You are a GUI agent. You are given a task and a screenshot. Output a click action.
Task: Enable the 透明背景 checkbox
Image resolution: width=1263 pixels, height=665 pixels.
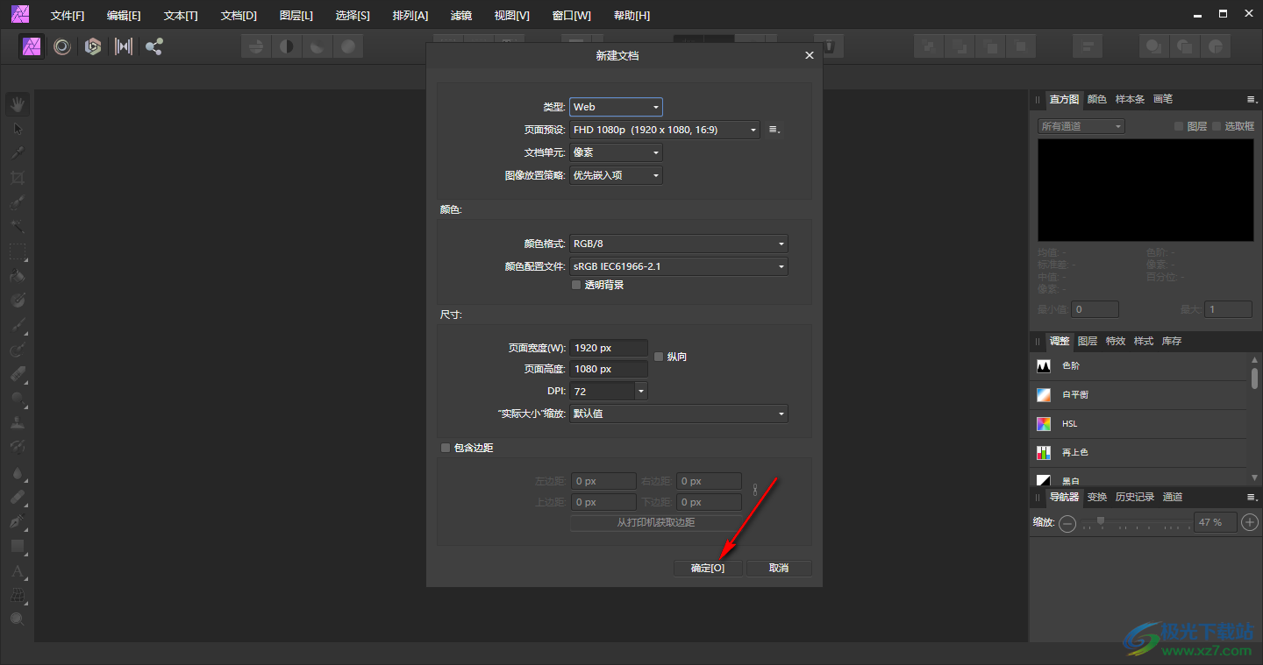576,285
